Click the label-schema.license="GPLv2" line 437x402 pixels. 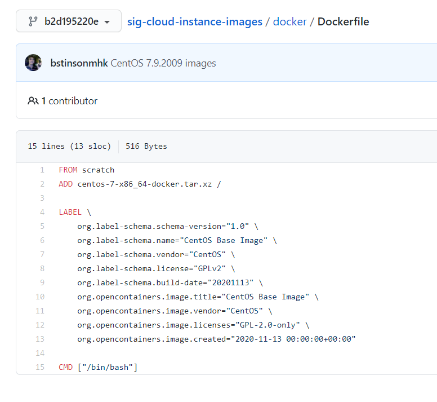pos(156,268)
